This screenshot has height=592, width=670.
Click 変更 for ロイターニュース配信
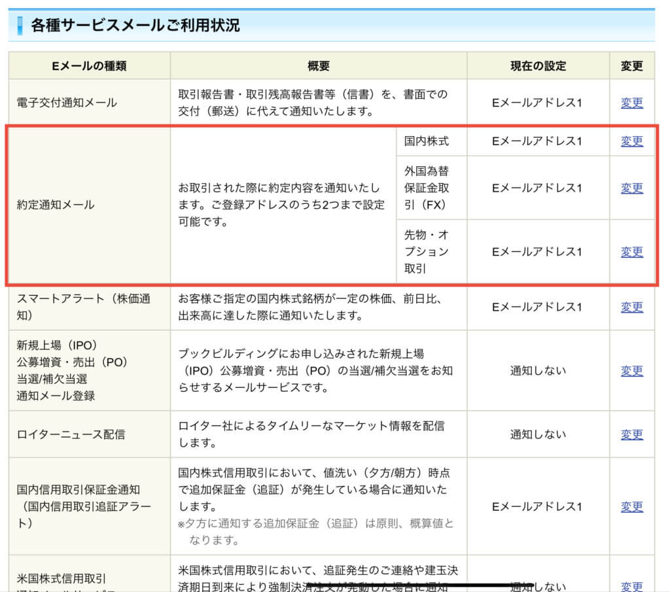(x=631, y=434)
